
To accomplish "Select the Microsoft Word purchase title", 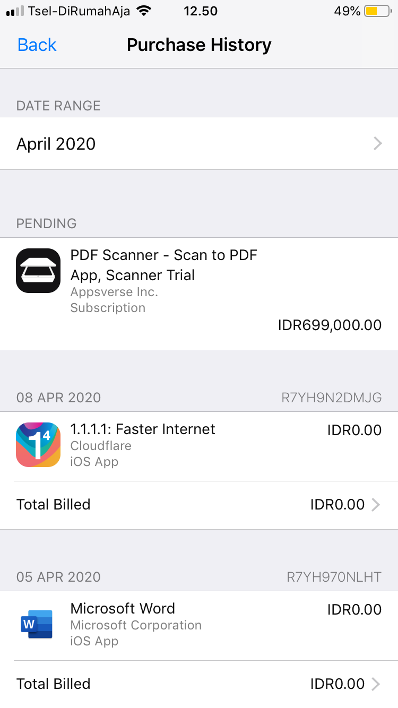I will (x=123, y=608).
